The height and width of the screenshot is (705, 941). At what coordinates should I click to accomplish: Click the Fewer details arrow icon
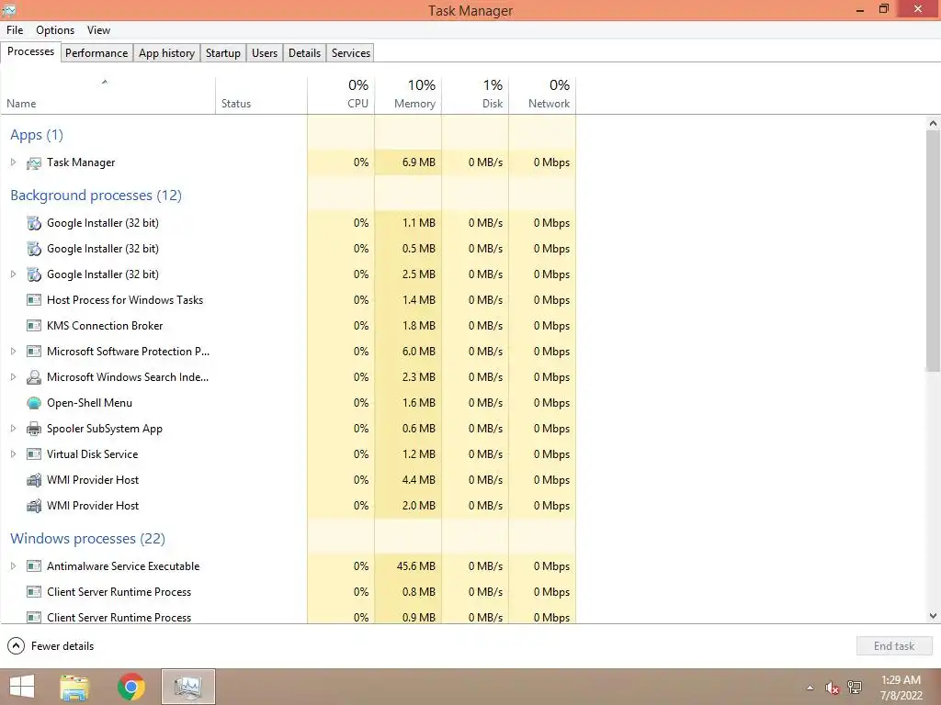tap(17, 645)
